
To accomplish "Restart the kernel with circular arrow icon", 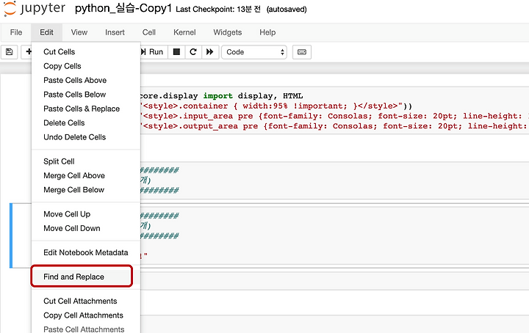I will point(193,52).
